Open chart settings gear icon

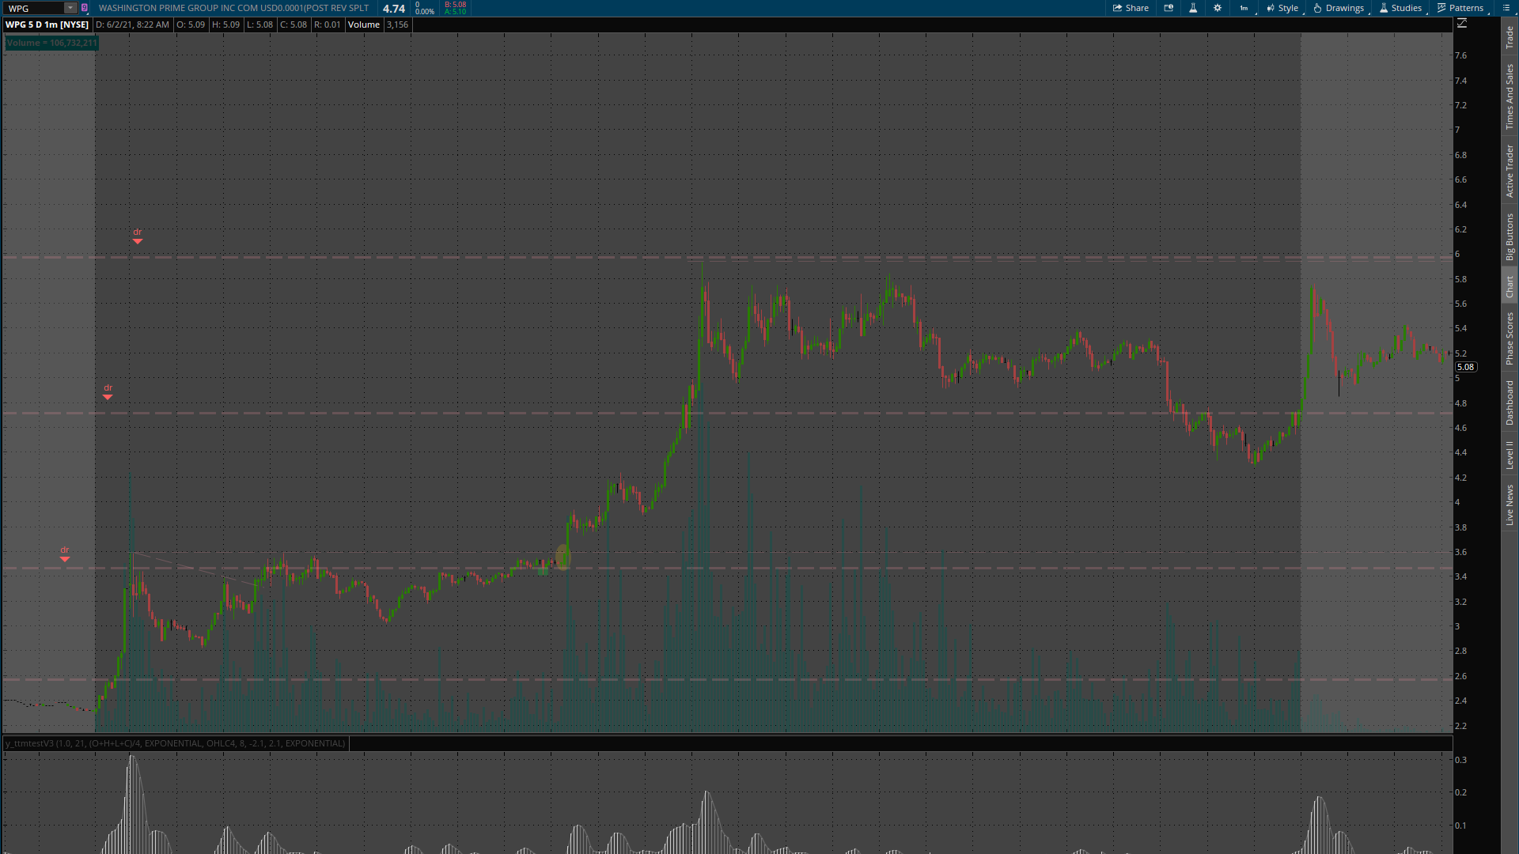click(1218, 8)
